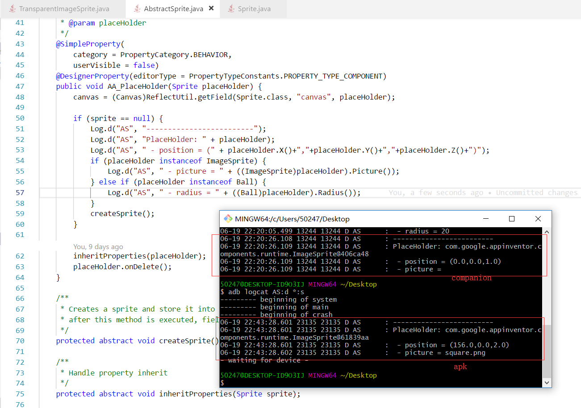Click "adb logcat AS:d *:s" command in terminal
Image resolution: width=581 pixels, height=408 pixels.
[266, 292]
